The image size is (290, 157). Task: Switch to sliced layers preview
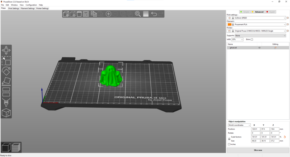click(x=16, y=147)
